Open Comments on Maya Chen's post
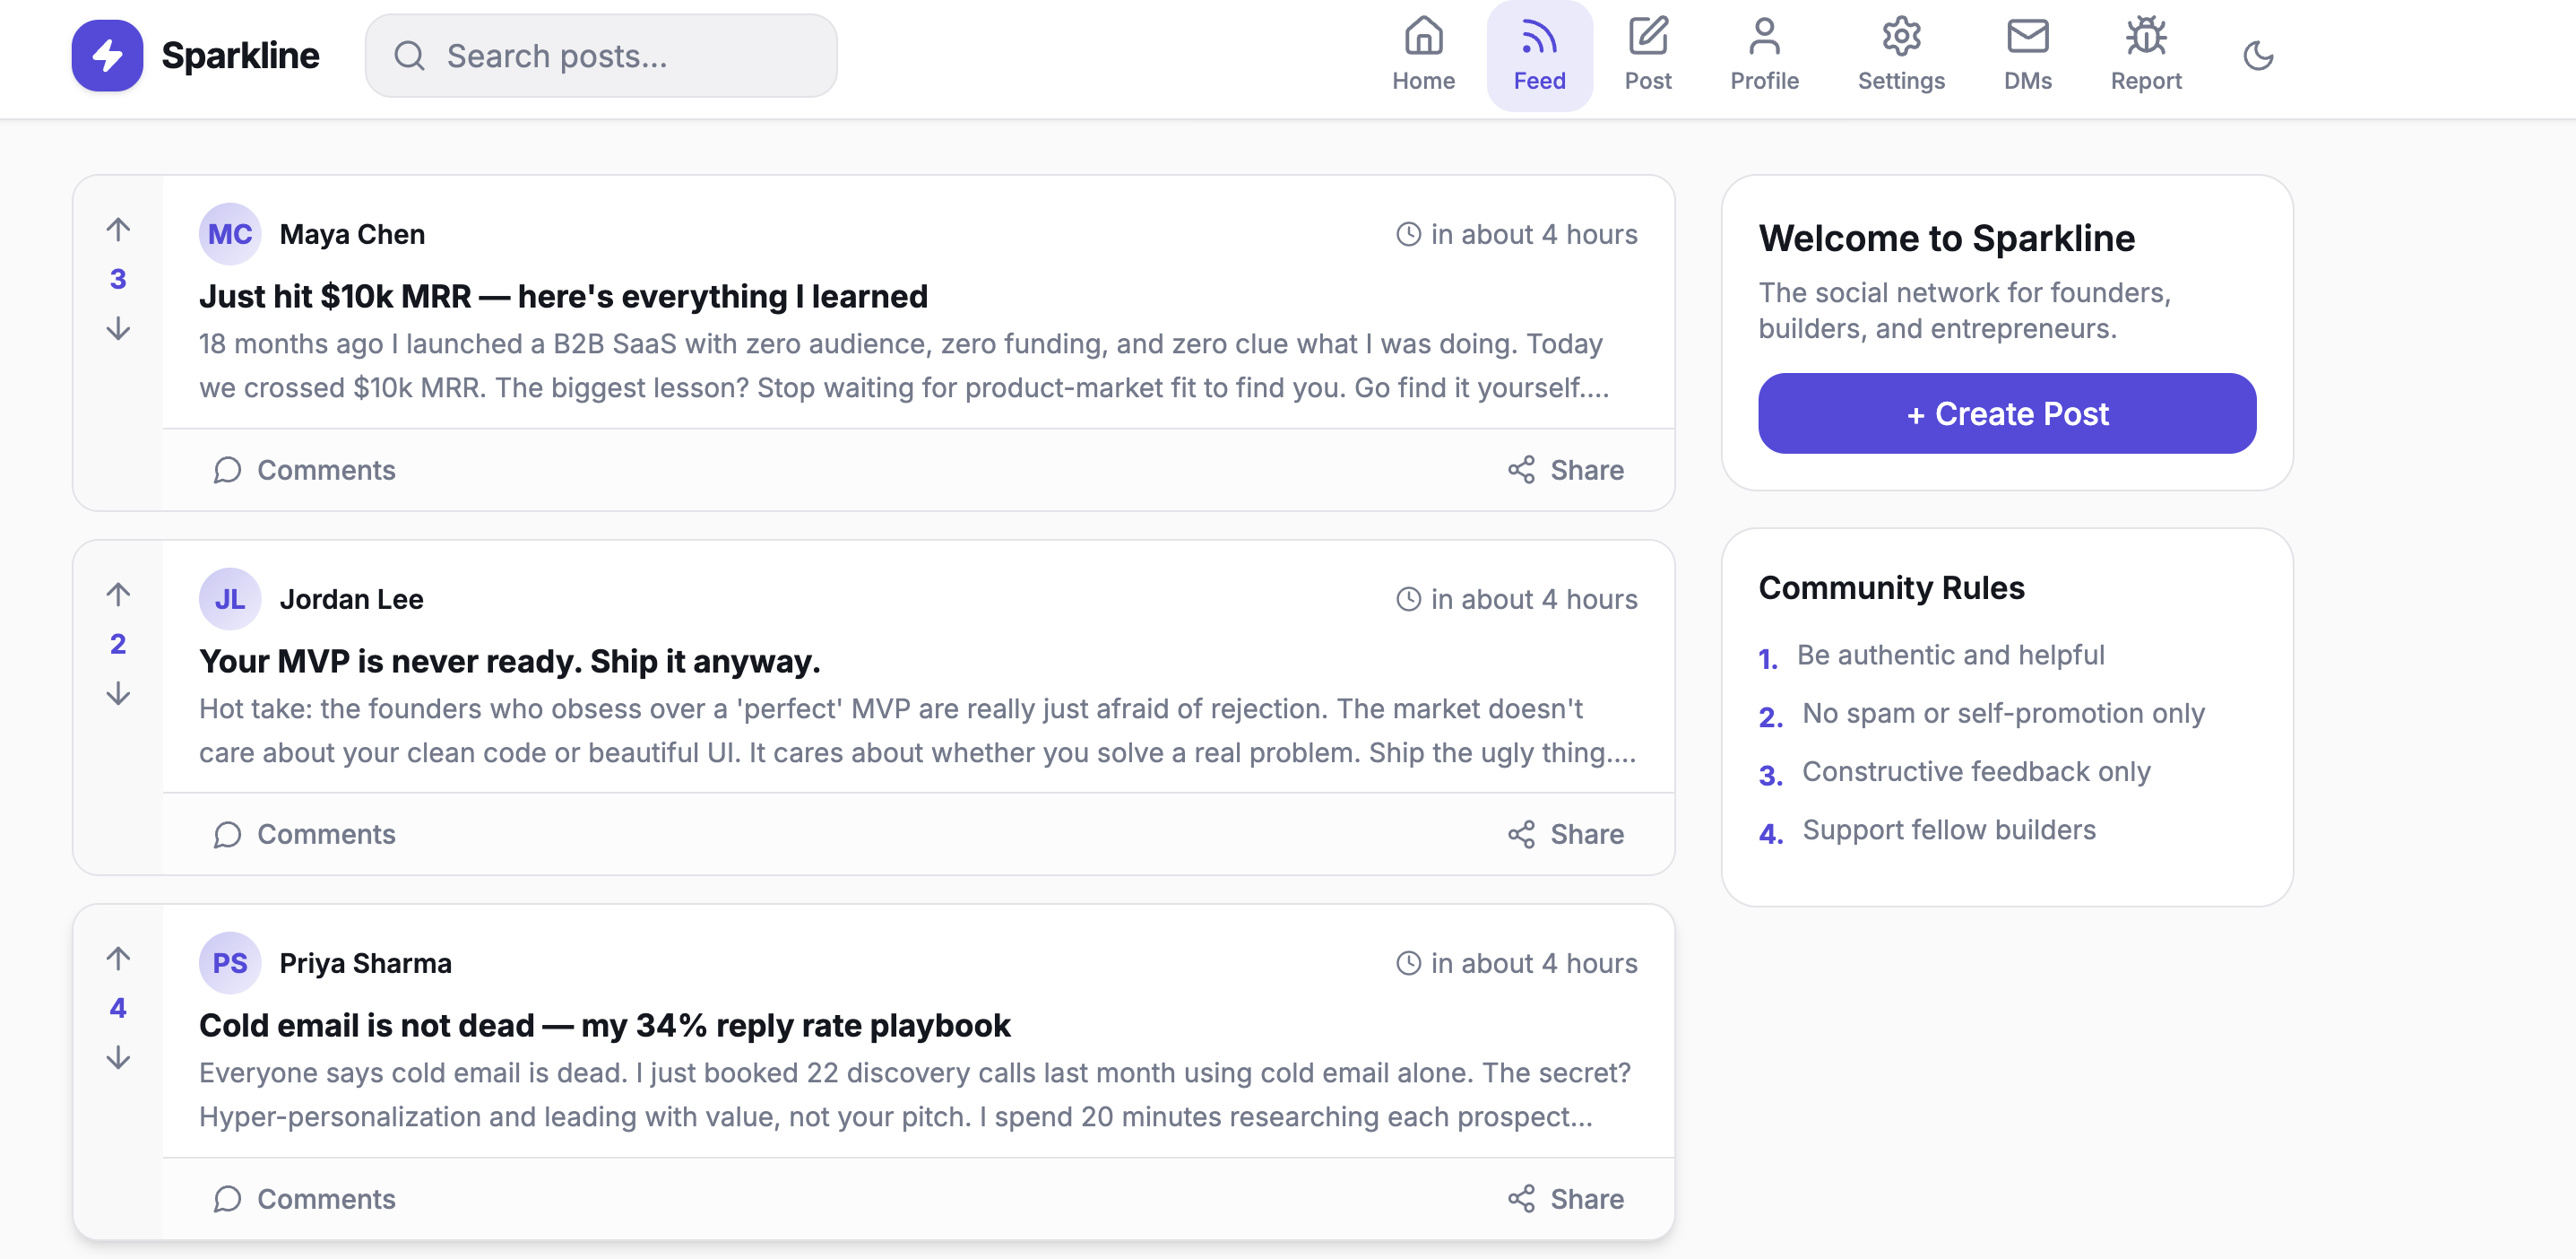 [x=305, y=469]
